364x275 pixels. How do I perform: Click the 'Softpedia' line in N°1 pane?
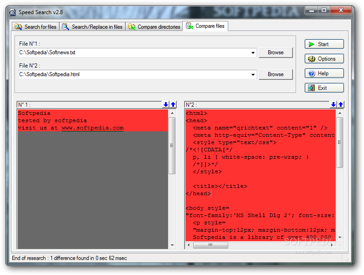point(34,113)
